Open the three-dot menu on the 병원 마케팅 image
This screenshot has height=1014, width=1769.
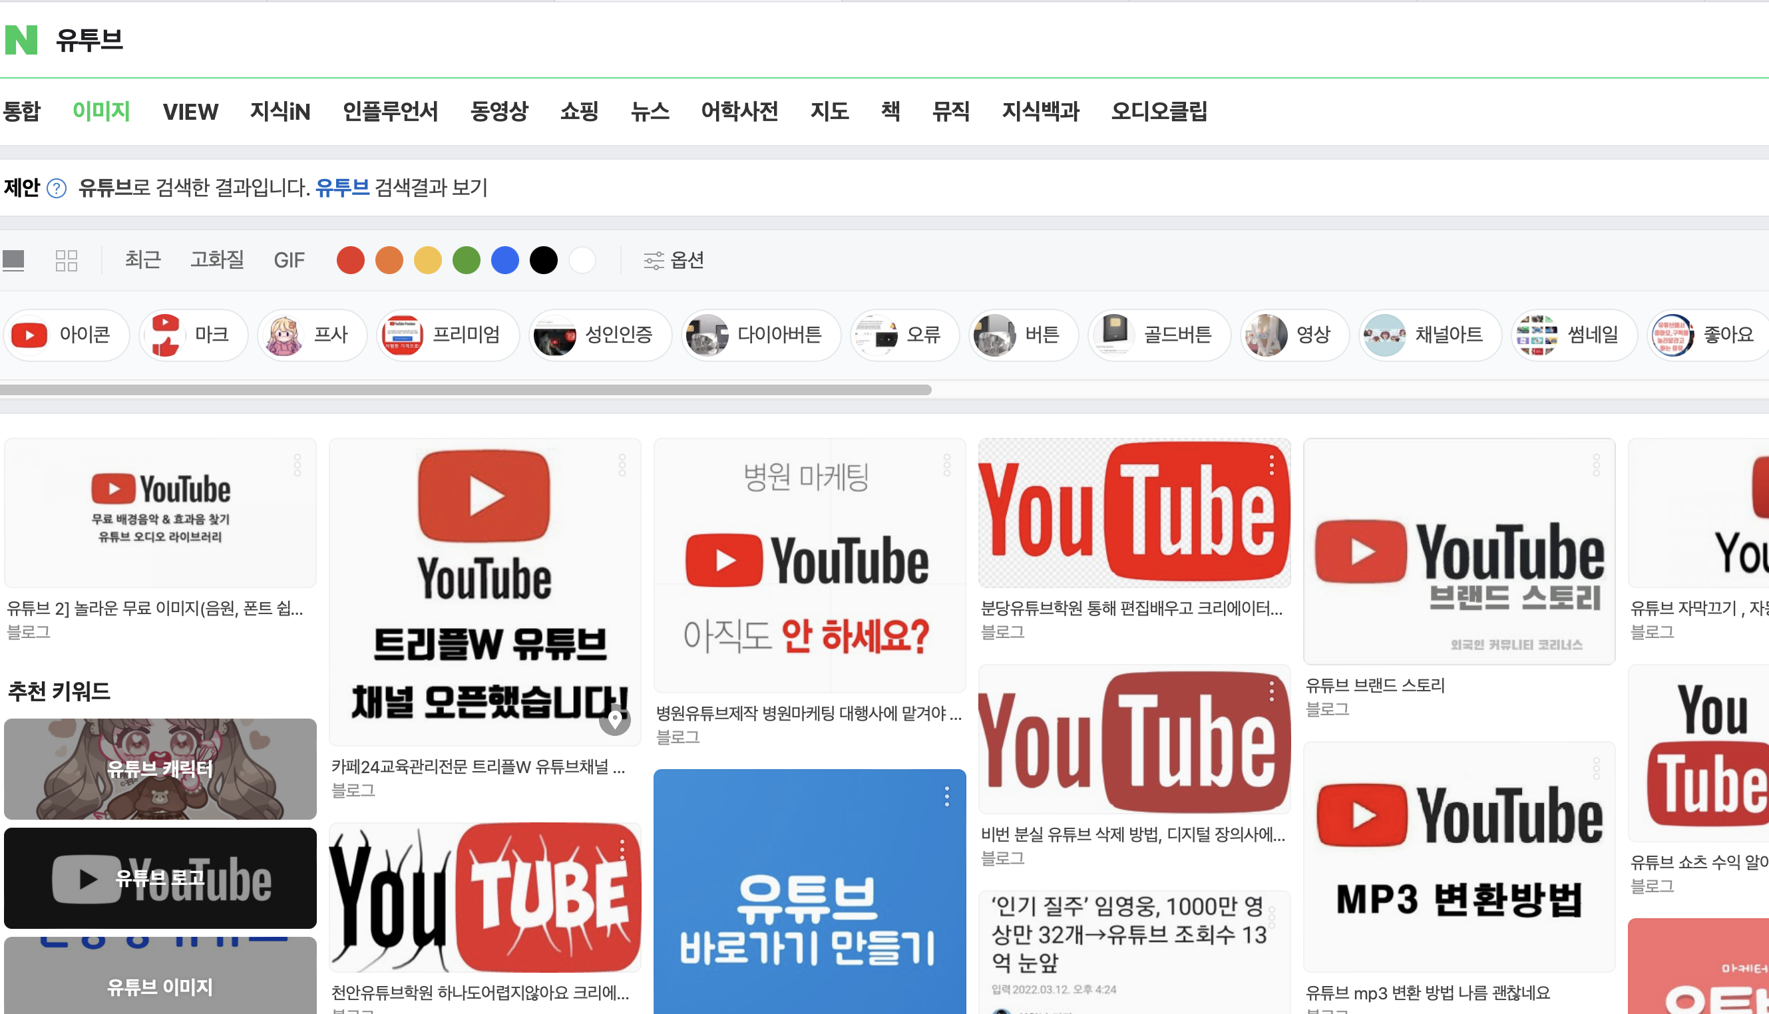946,465
